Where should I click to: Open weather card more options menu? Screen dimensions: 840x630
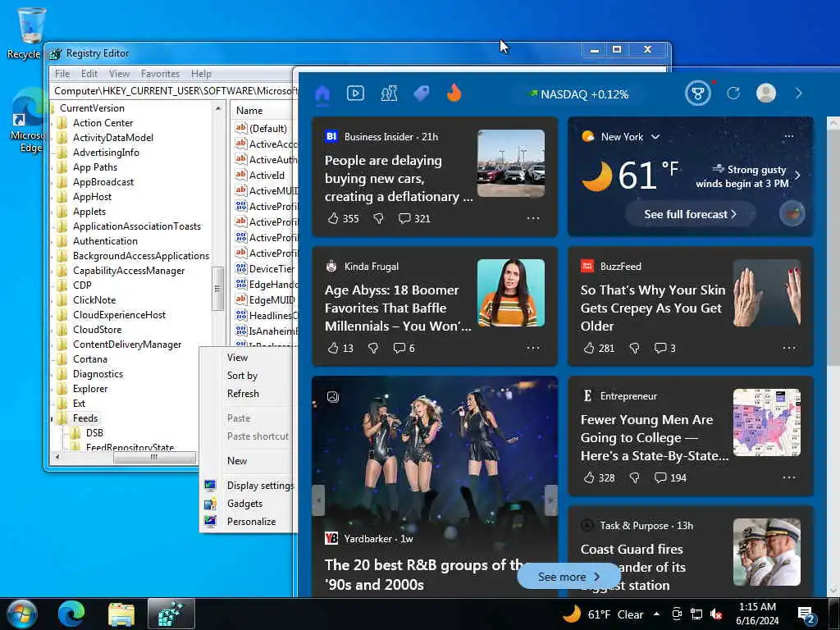click(x=789, y=137)
